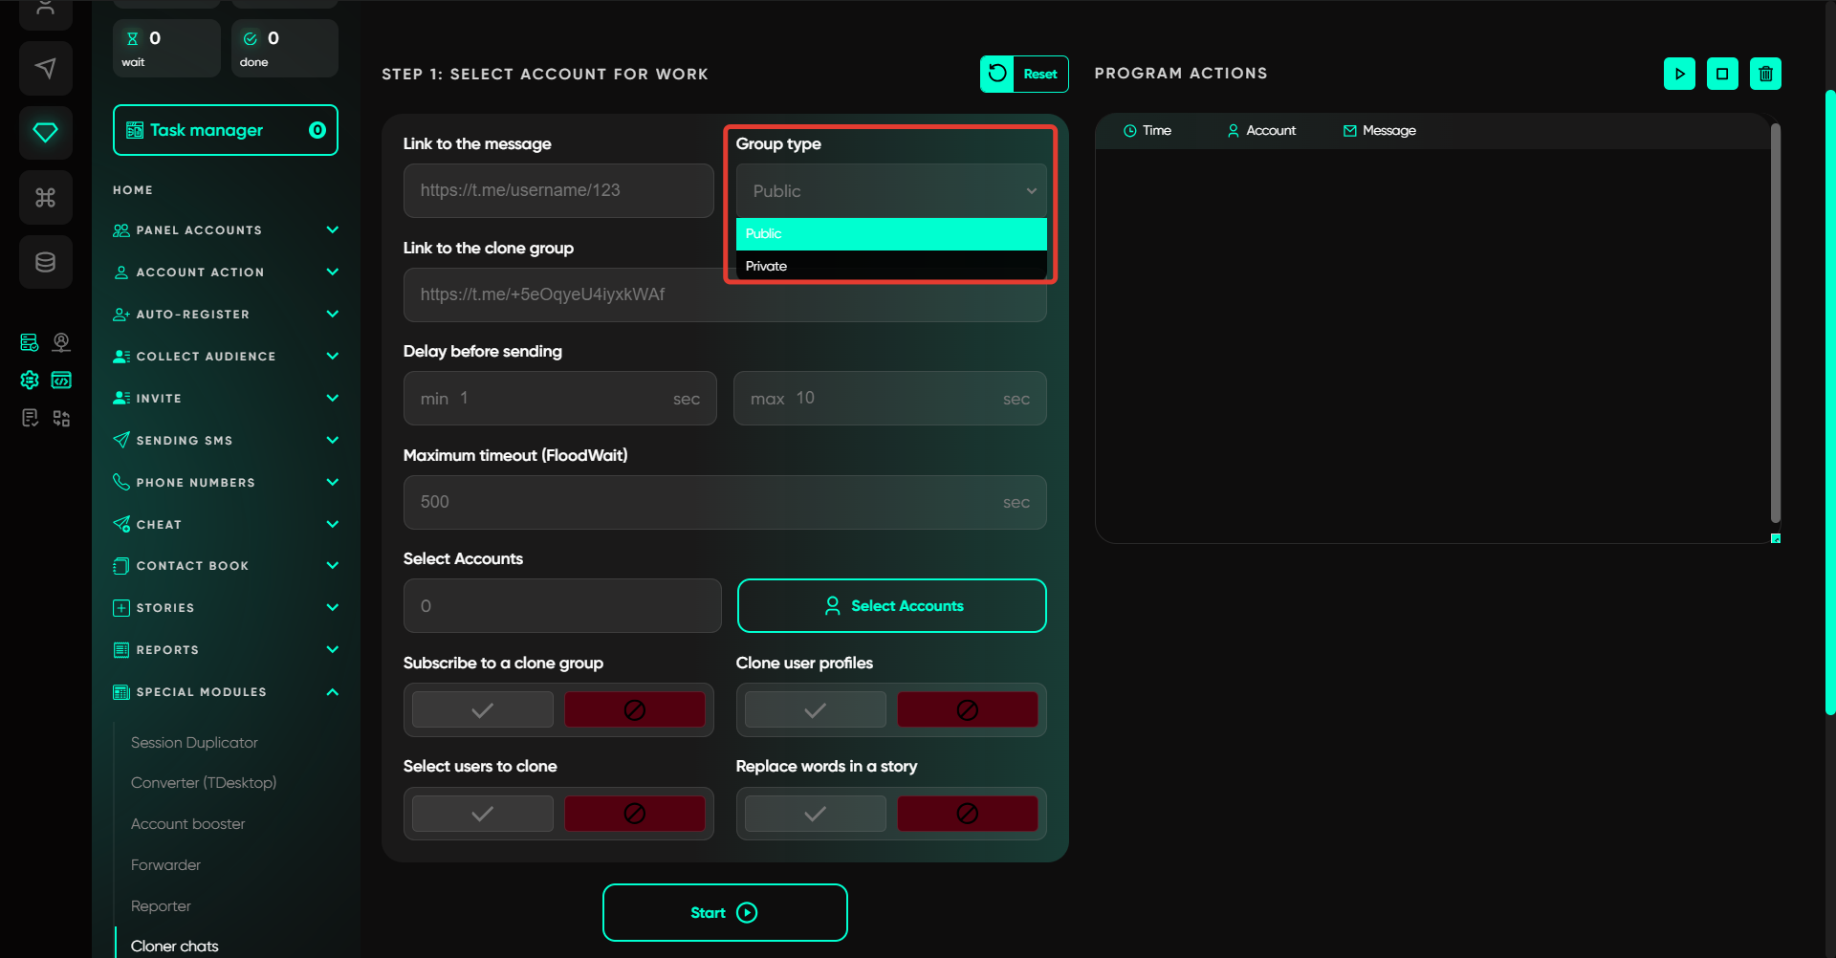
Task: Click the stop square icon in Program Actions
Action: (x=1722, y=74)
